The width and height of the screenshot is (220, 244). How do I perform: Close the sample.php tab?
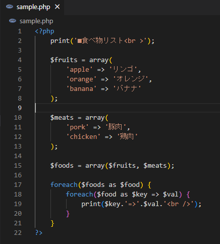point(58,7)
